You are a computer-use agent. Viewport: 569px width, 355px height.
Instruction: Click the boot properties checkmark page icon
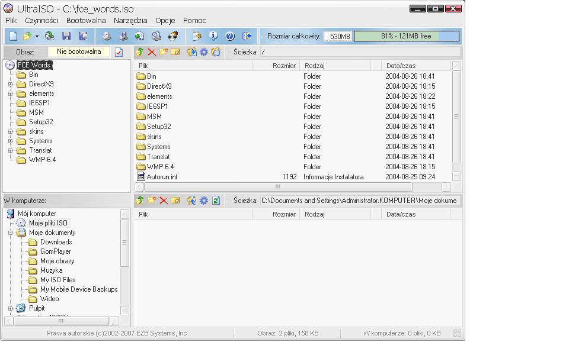coord(119,52)
